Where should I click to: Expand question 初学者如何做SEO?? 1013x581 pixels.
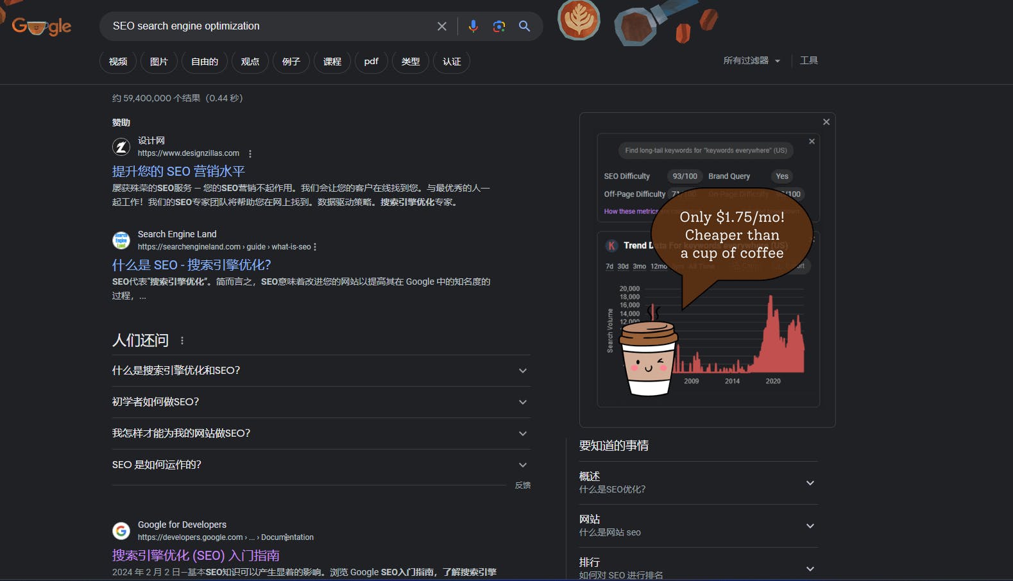[321, 402]
